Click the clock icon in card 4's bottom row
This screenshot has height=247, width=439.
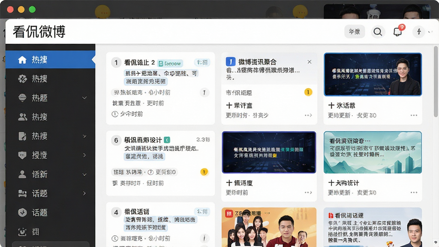tap(115, 238)
